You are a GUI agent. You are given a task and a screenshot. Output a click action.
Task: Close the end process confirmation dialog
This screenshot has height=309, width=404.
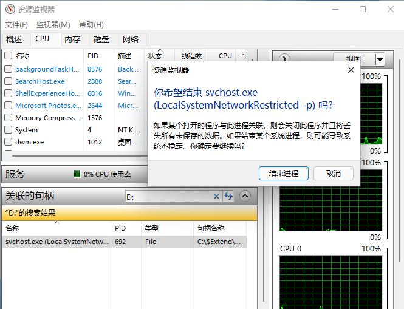click(x=351, y=70)
